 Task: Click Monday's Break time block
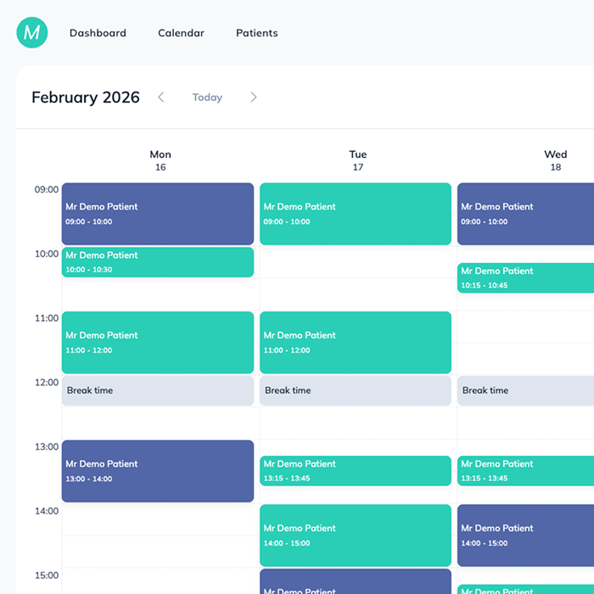tap(158, 390)
